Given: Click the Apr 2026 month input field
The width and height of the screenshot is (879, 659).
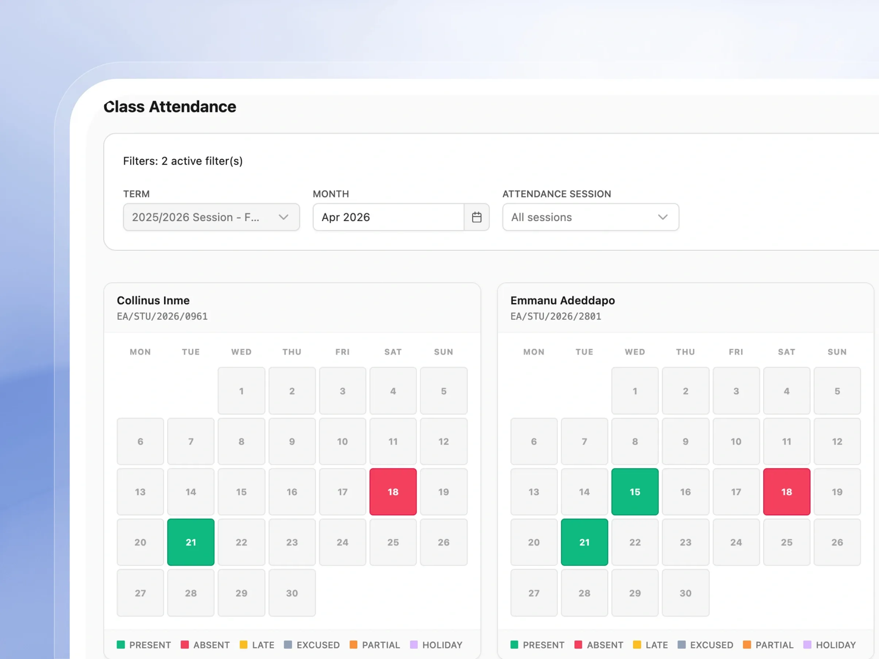Looking at the screenshot, I should pyautogui.click(x=388, y=217).
